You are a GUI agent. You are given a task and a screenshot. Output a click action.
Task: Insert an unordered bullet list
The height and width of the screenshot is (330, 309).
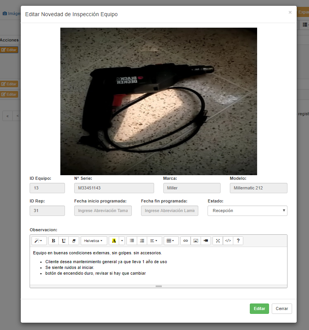[132, 241]
